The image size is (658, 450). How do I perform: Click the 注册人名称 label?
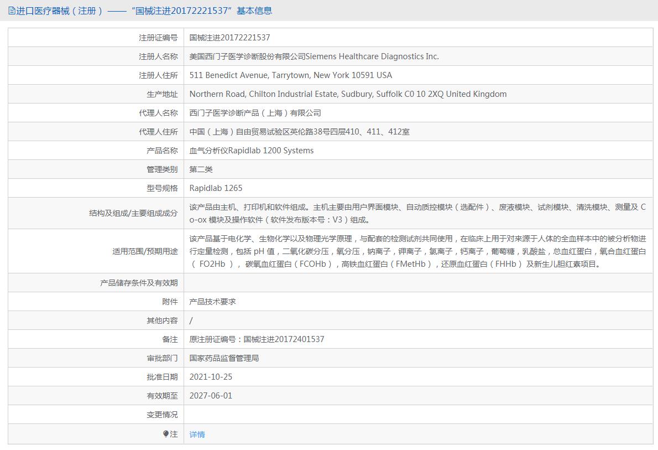coord(158,56)
